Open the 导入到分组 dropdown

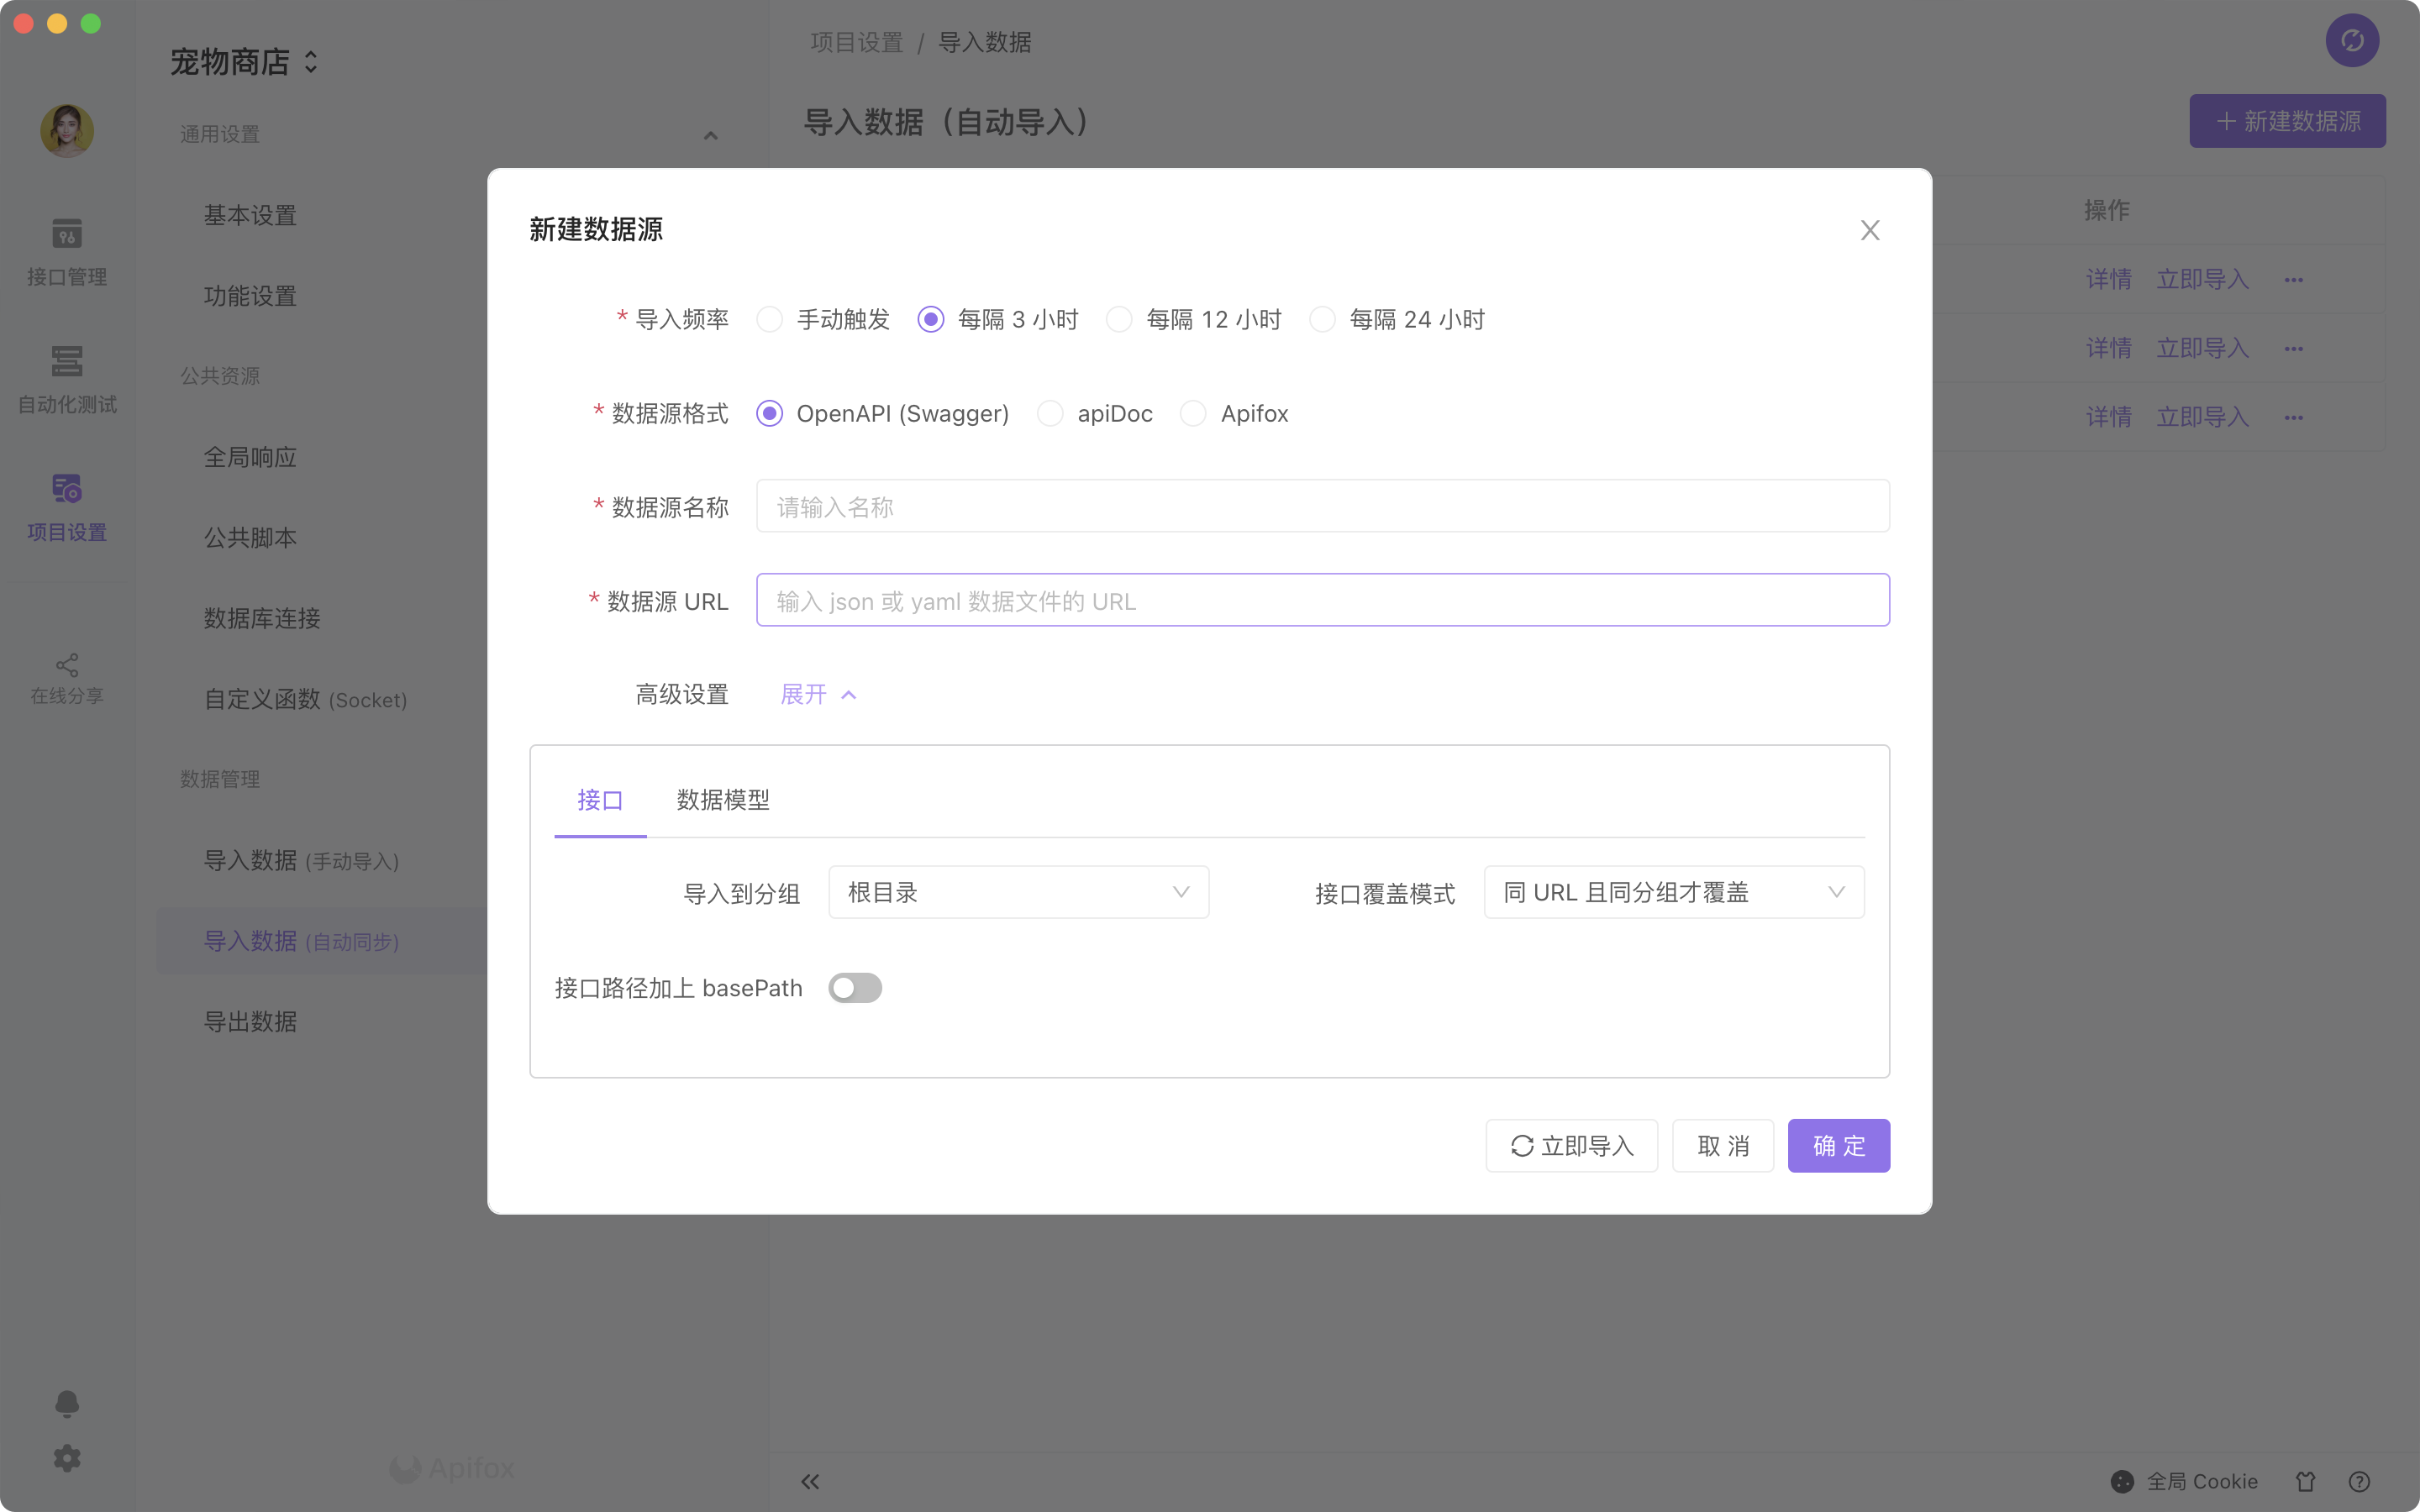pyautogui.click(x=1018, y=892)
